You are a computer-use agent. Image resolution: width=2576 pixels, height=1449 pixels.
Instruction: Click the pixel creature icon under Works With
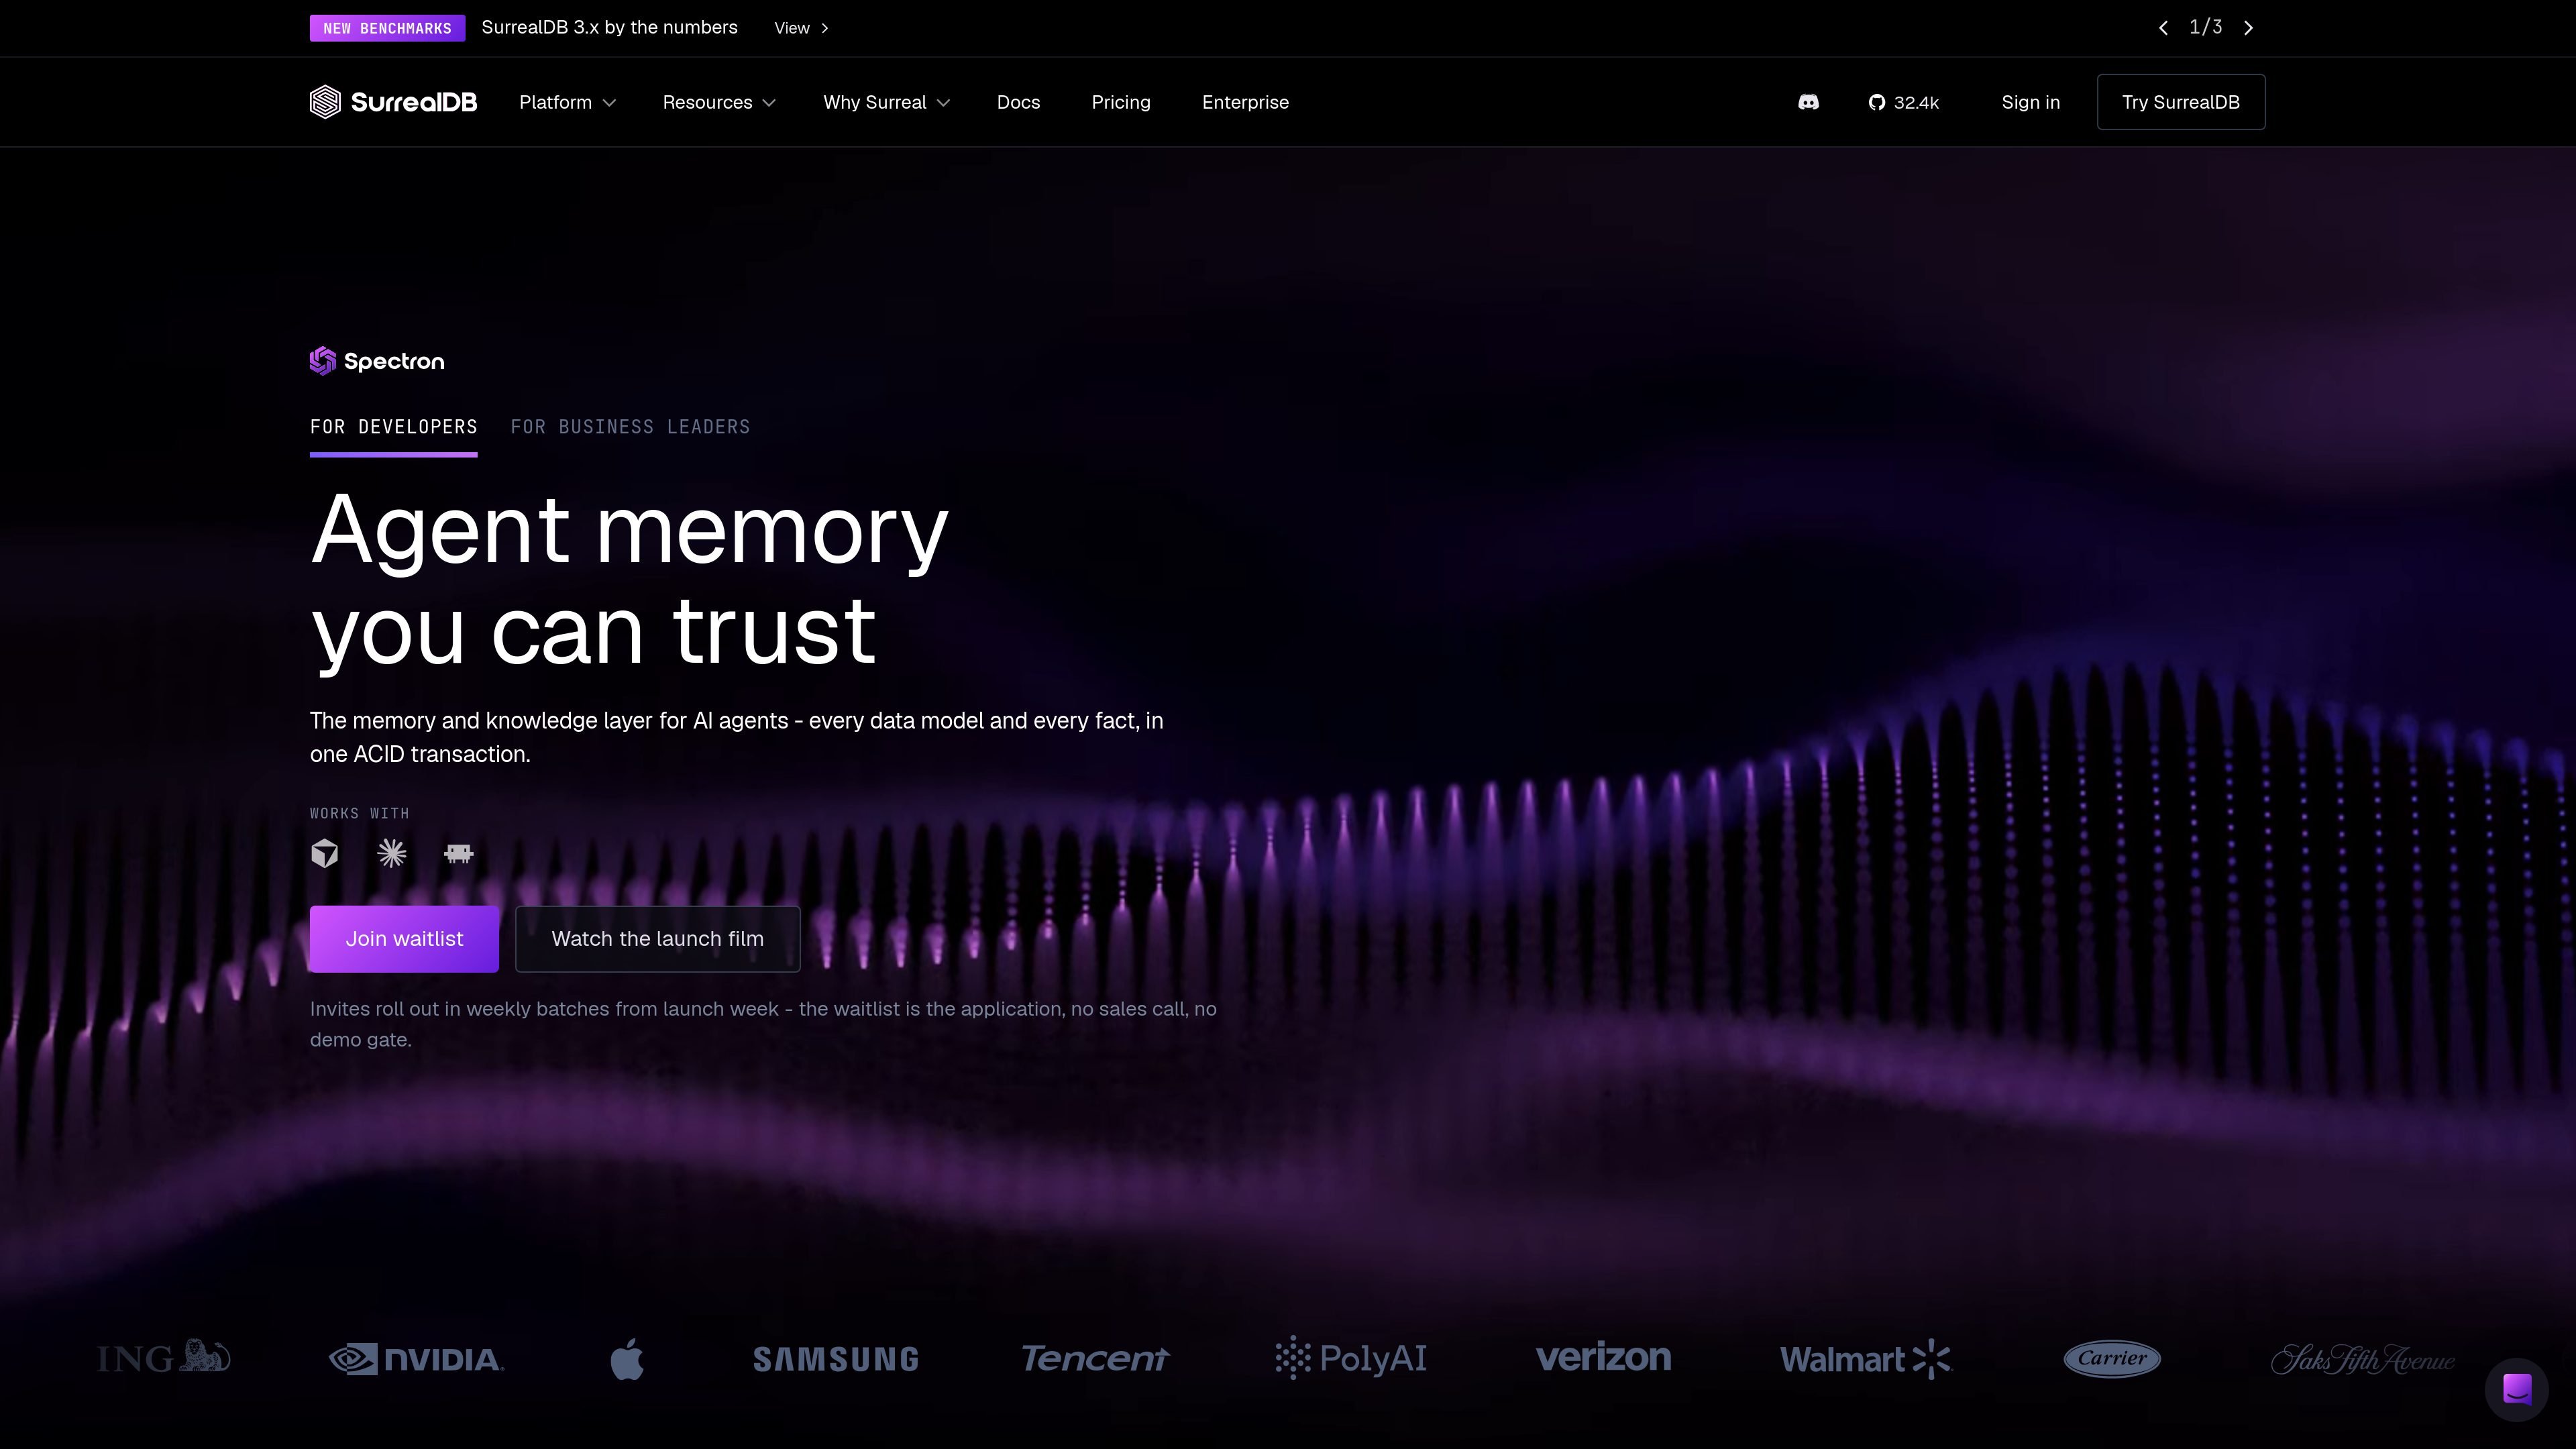point(459,853)
